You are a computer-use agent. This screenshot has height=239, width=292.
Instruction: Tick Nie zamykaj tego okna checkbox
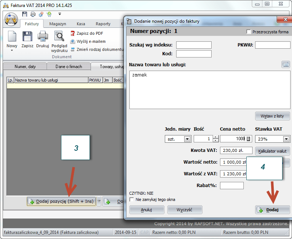(132, 199)
